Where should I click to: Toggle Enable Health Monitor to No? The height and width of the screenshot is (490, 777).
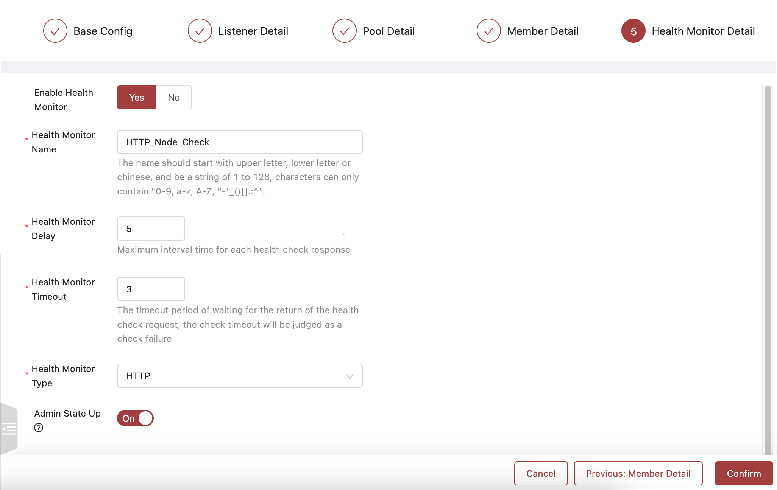point(173,97)
